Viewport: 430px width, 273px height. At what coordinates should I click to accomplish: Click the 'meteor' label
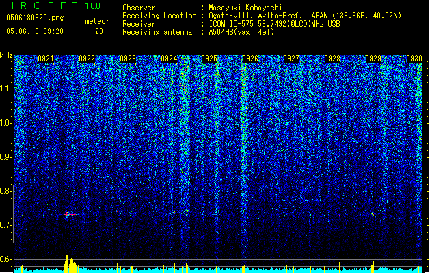click(97, 21)
